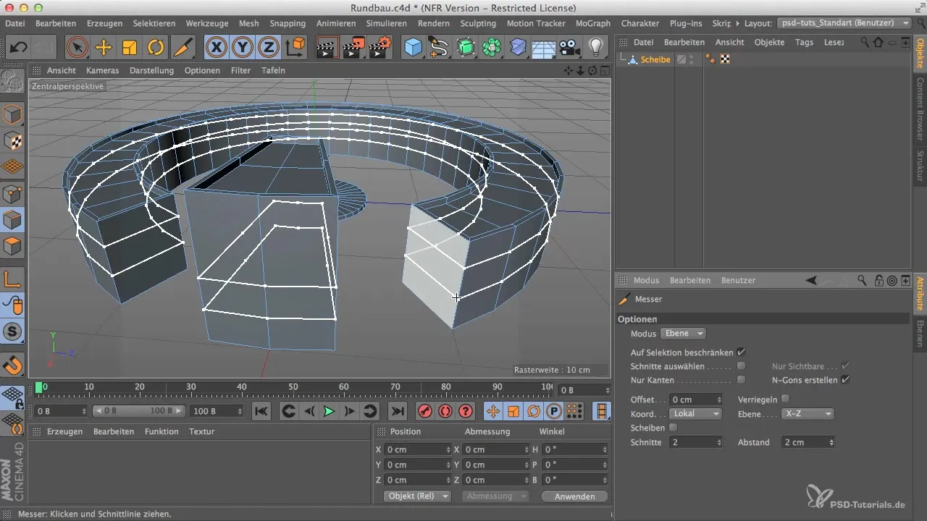Open the Sculpting menu
The image size is (927, 521).
click(x=478, y=23)
